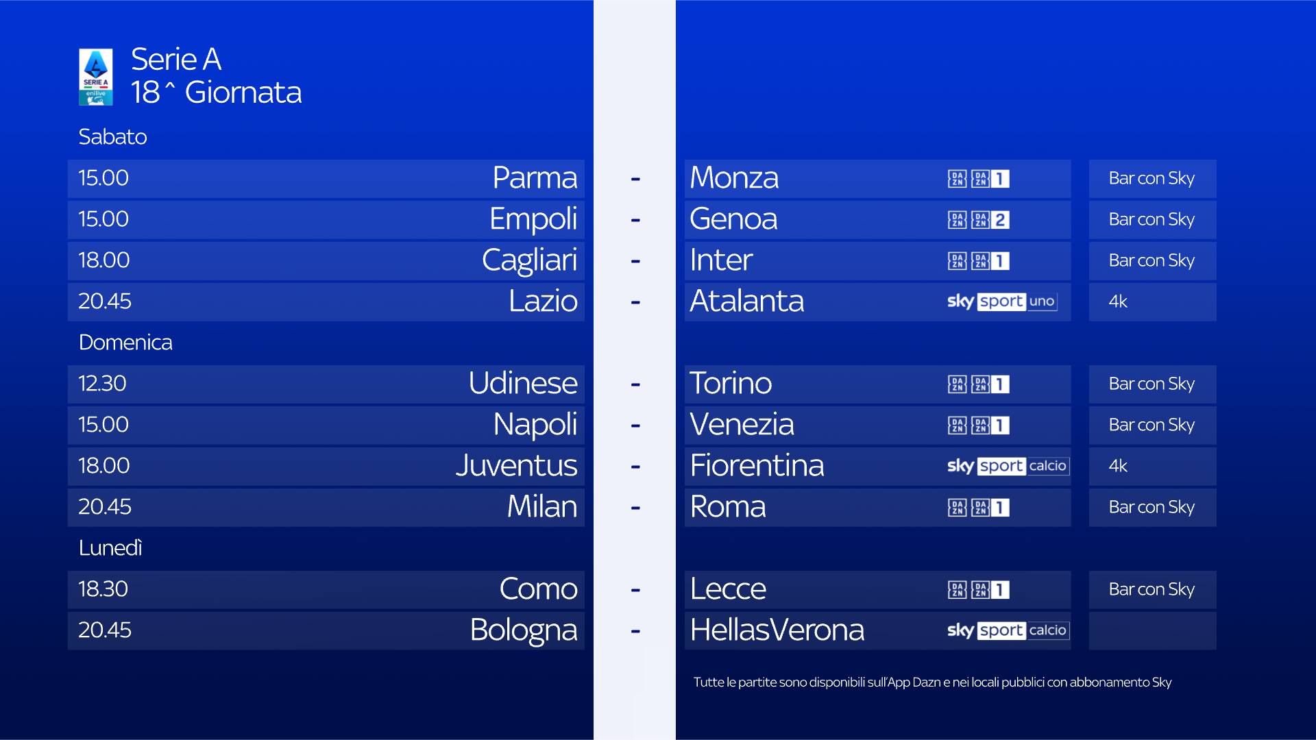Click the Sky Sport Uno logo beside Atalanta
The height and width of the screenshot is (740, 1316).
[1001, 301]
